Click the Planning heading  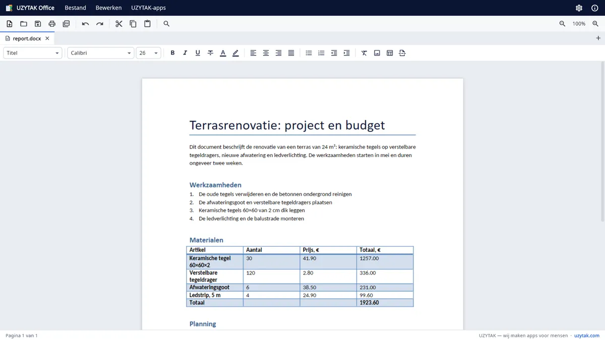coord(203,324)
